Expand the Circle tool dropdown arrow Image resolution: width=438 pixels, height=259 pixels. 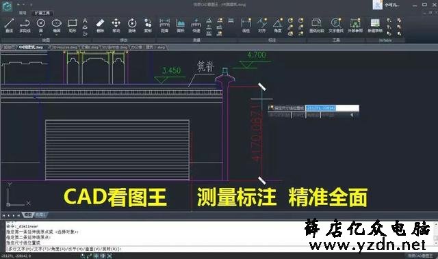tap(41, 35)
